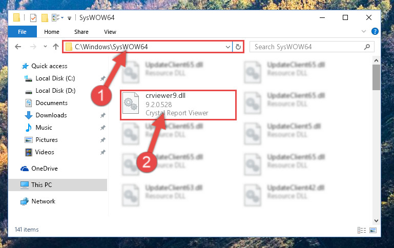Select This PC in navigation pane
The width and height of the screenshot is (394, 248).
(58, 185)
